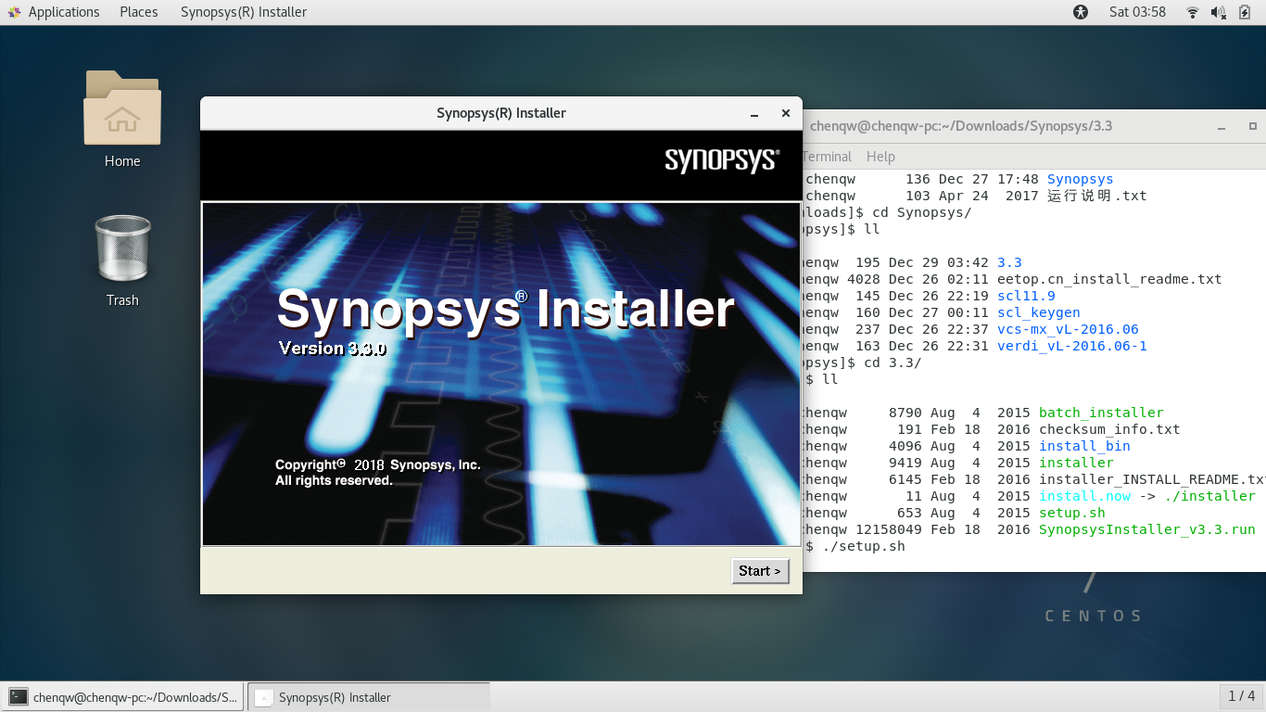Click 'install_bin' directory name in the terminal

tap(1084, 446)
